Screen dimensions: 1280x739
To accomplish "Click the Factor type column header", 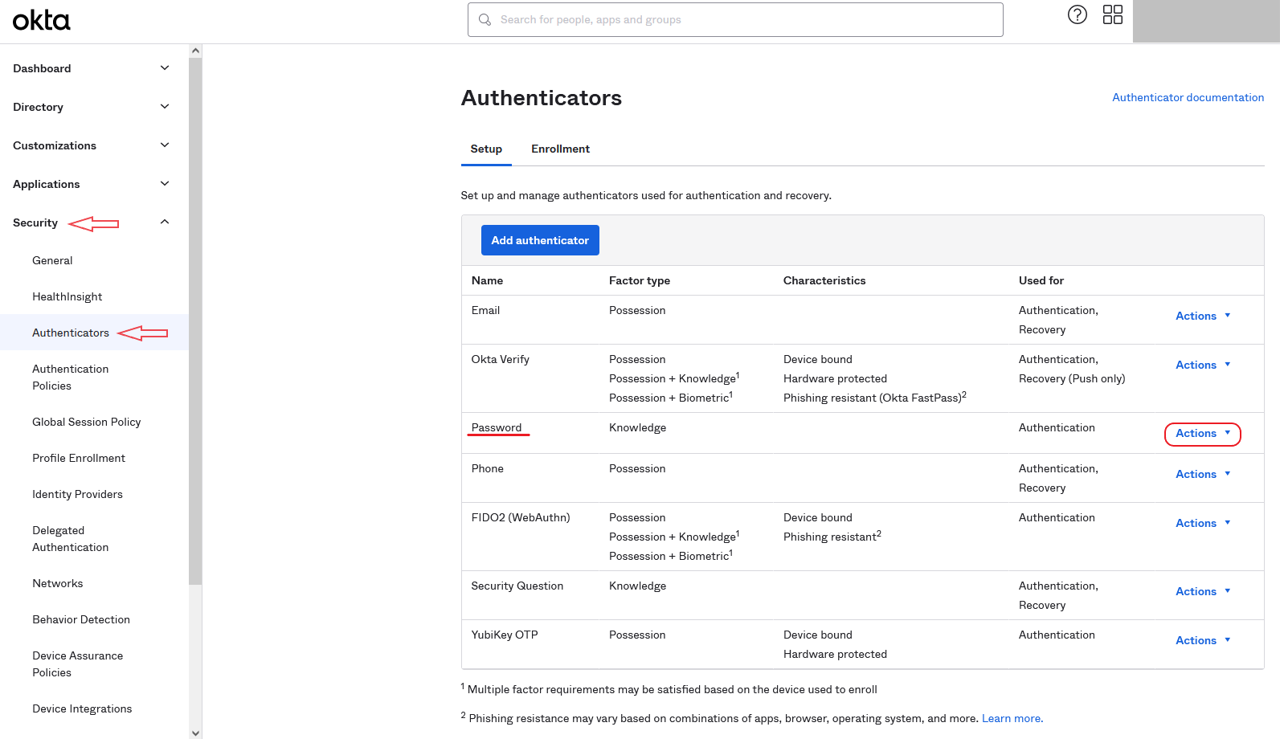I will 640,280.
